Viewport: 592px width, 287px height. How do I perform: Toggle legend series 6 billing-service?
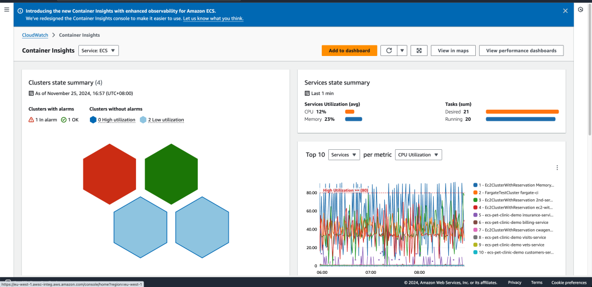click(x=511, y=222)
